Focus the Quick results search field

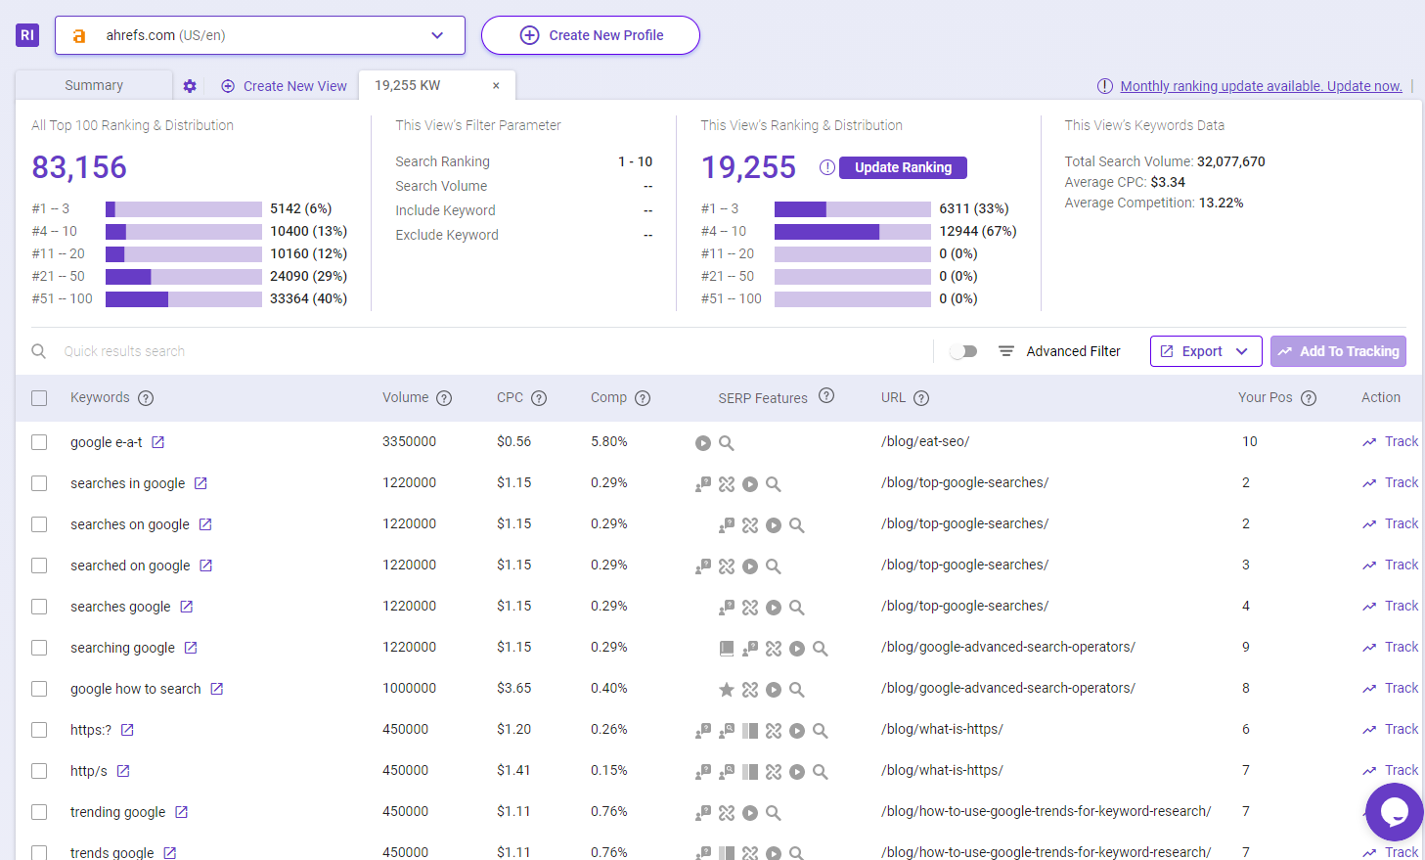(x=489, y=351)
